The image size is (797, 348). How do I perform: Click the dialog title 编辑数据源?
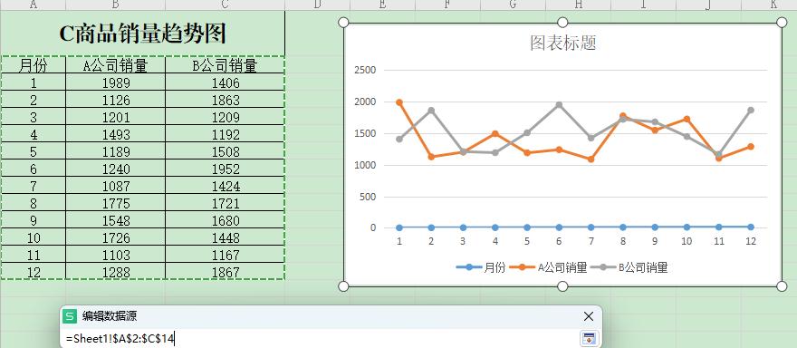pos(110,316)
